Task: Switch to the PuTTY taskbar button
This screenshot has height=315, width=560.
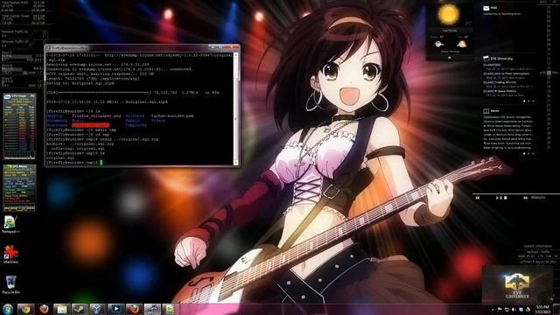Action: tap(152, 309)
